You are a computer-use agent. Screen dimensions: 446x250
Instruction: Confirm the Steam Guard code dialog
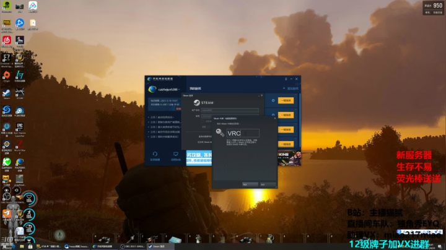coord(250,184)
